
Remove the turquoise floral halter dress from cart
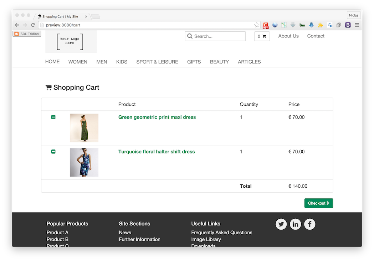pyautogui.click(x=53, y=152)
